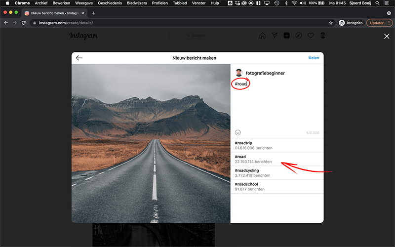395x247 pixels.
Task: Select the #road hashtag suggestion
Action: pyautogui.click(x=276, y=159)
